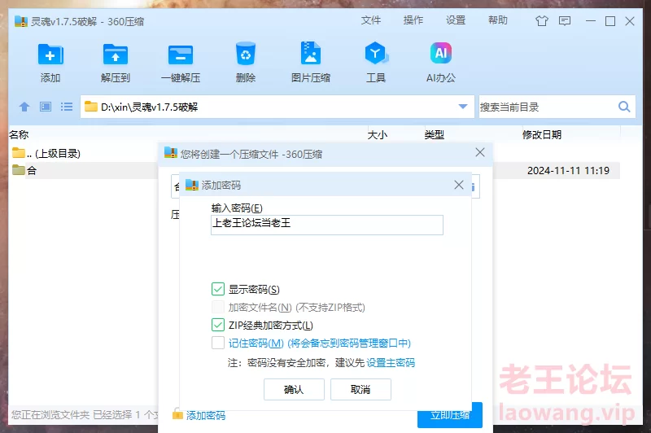Viewport: 651px width, 433px height.
Task: Go up one directory with the arrow icon
Action: click(24, 107)
